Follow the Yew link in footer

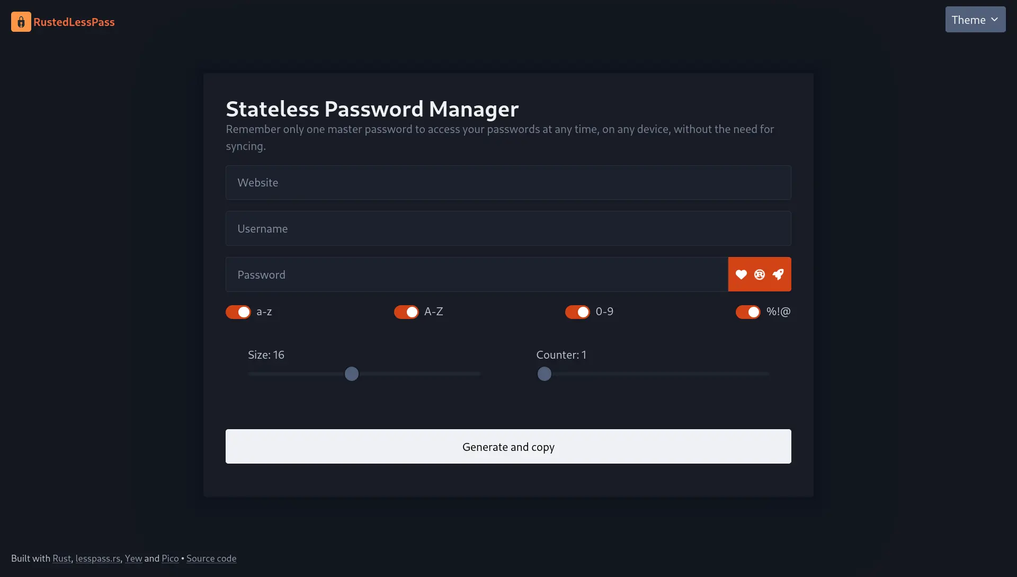(x=133, y=558)
